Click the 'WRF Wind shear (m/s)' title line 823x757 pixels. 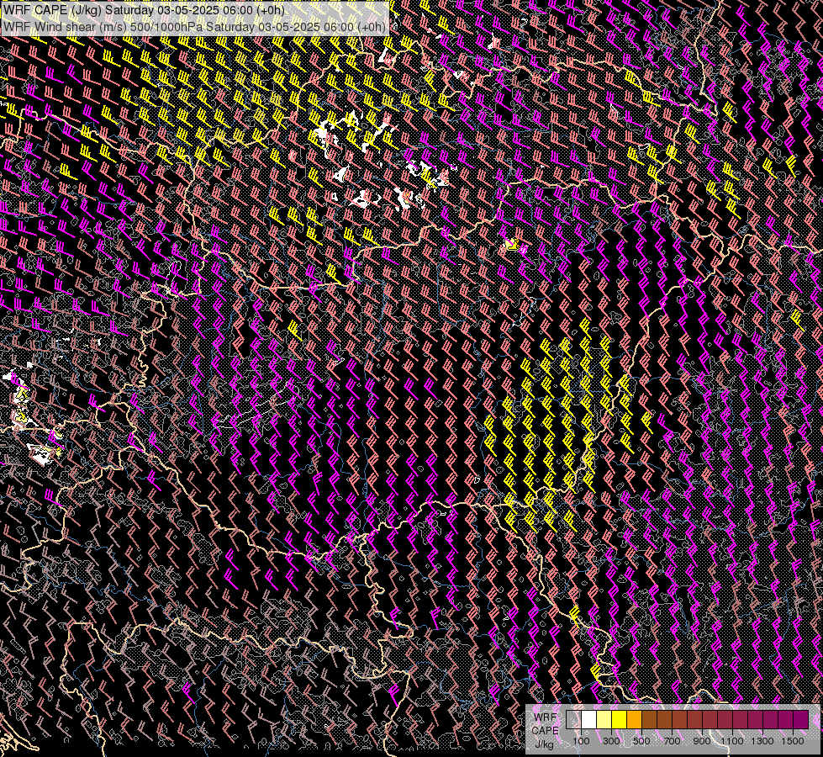click(x=194, y=27)
